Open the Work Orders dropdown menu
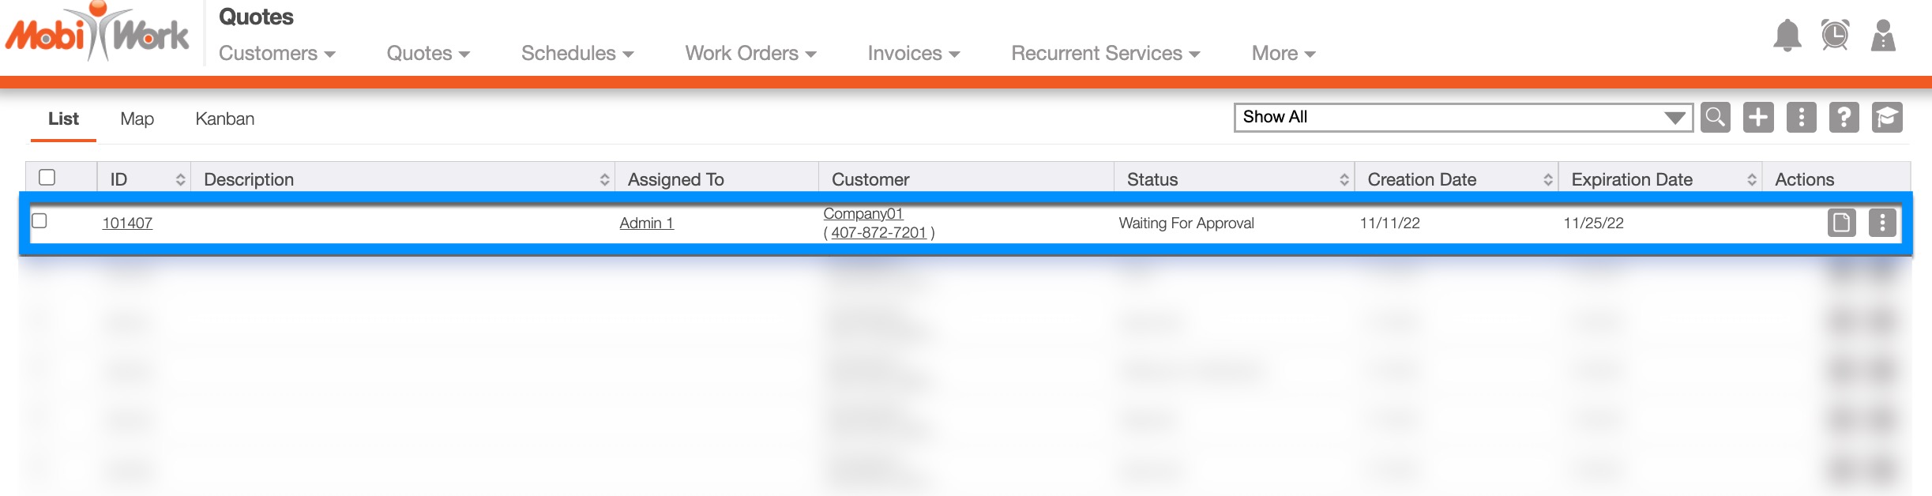 tap(750, 54)
